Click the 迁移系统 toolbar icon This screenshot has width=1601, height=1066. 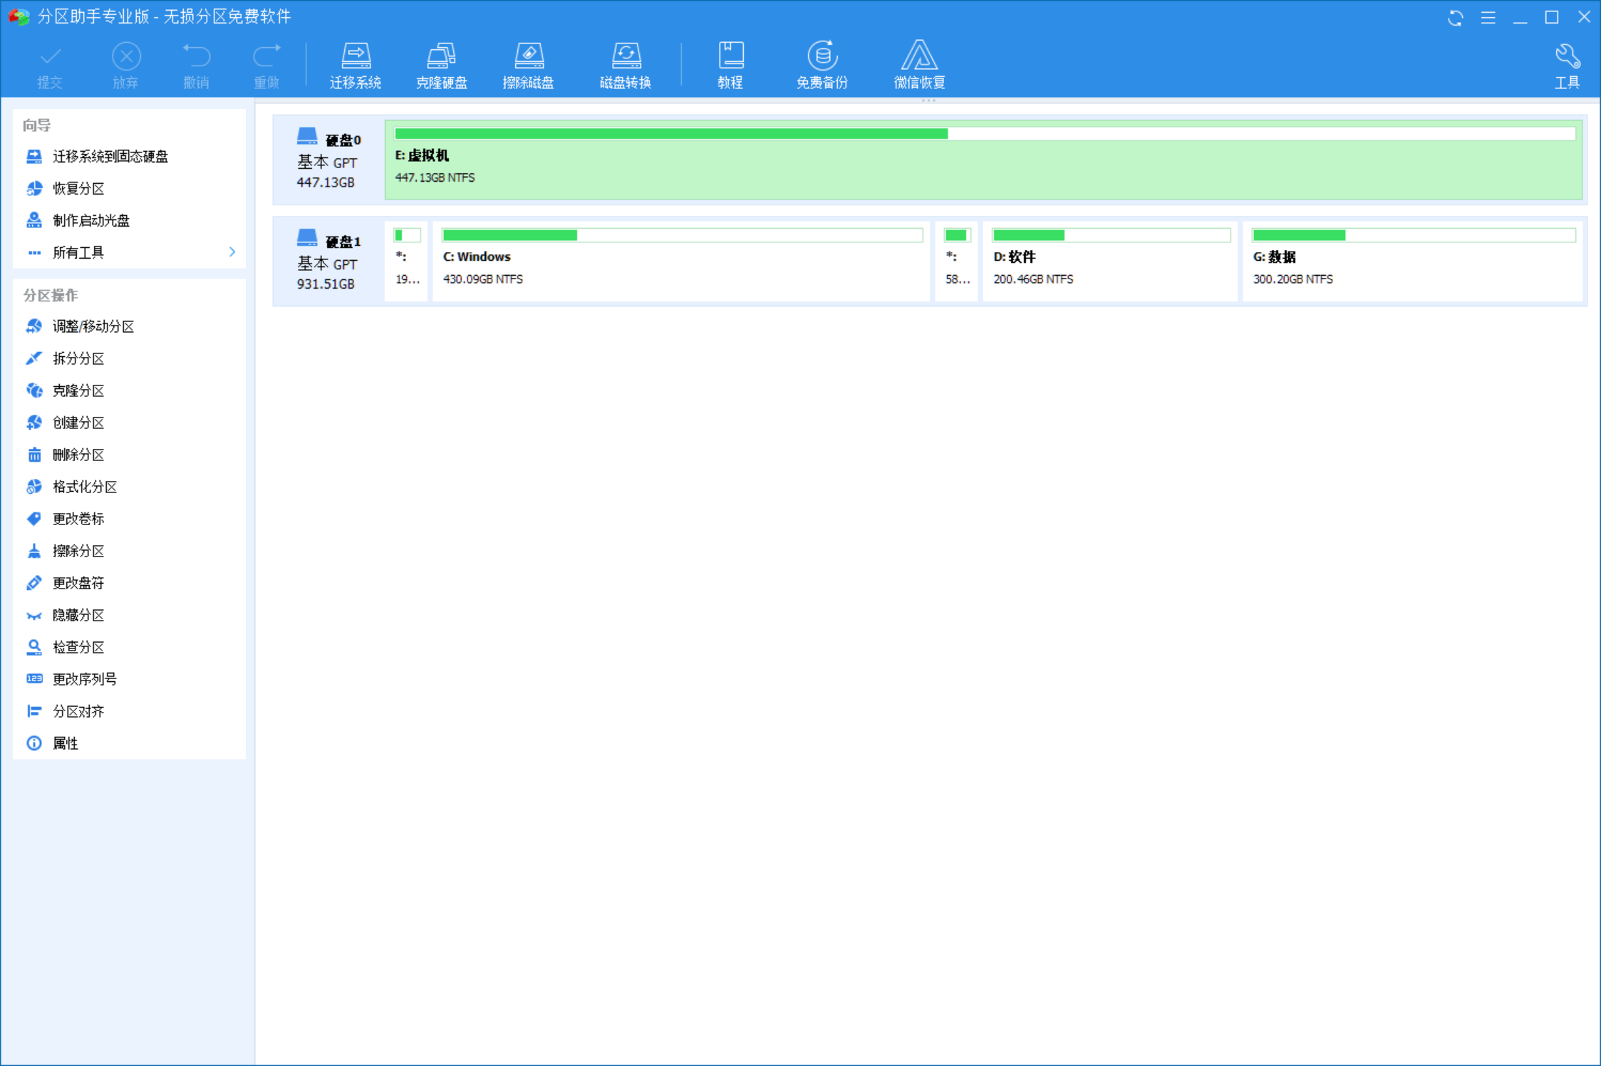[x=355, y=65]
